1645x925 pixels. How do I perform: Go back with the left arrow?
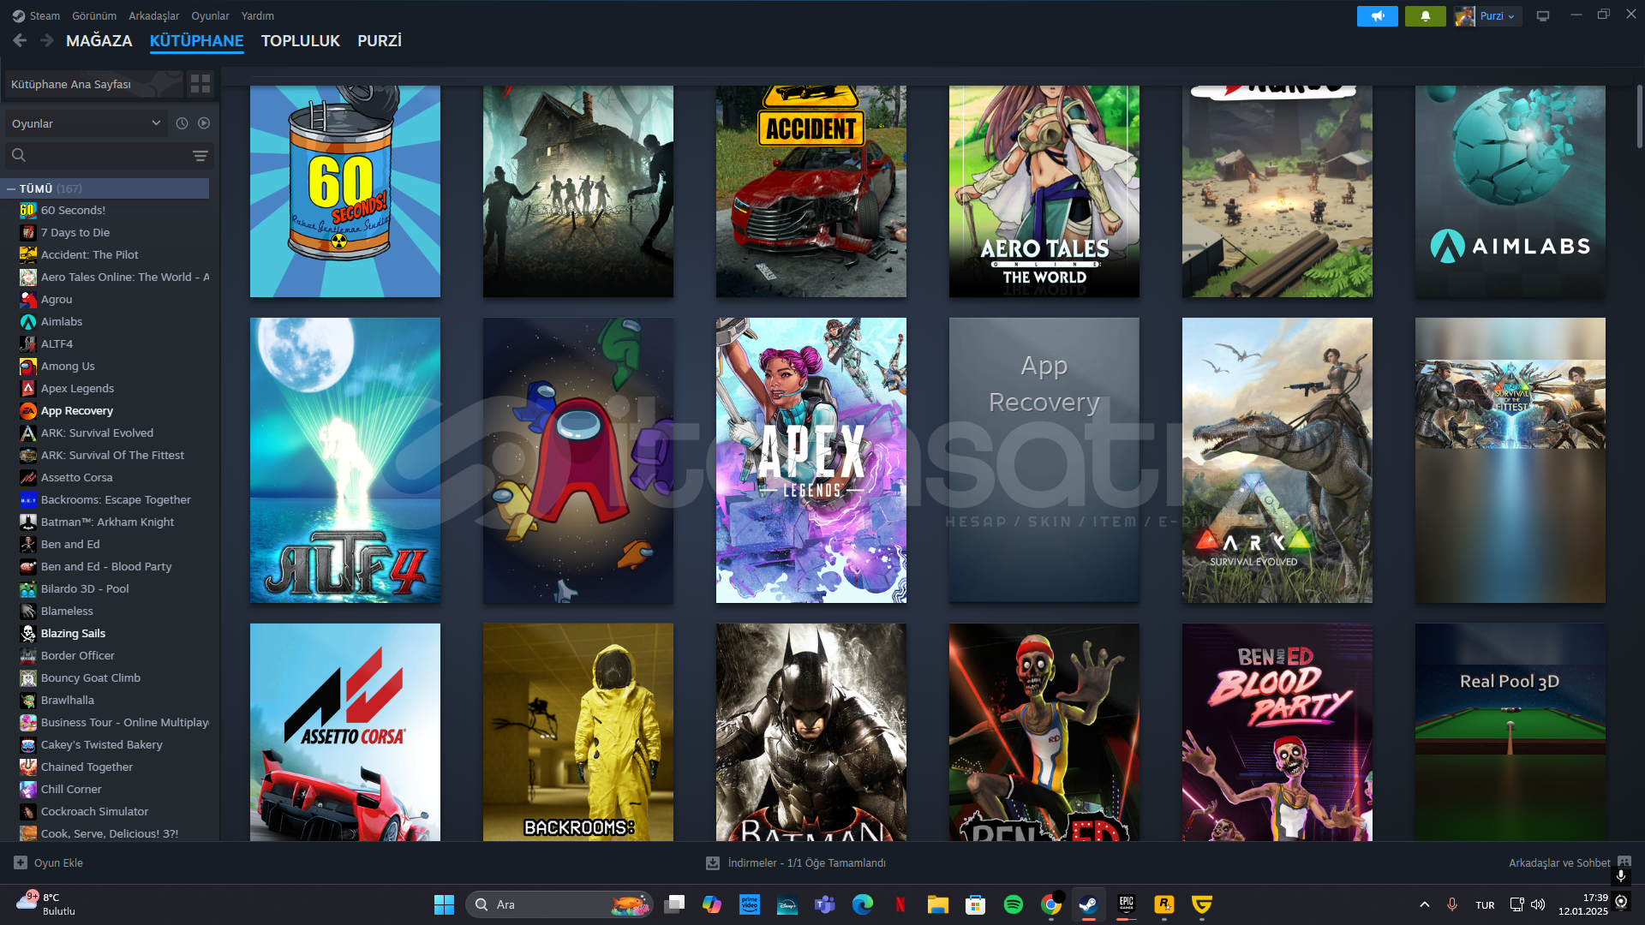pyautogui.click(x=20, y=40)
